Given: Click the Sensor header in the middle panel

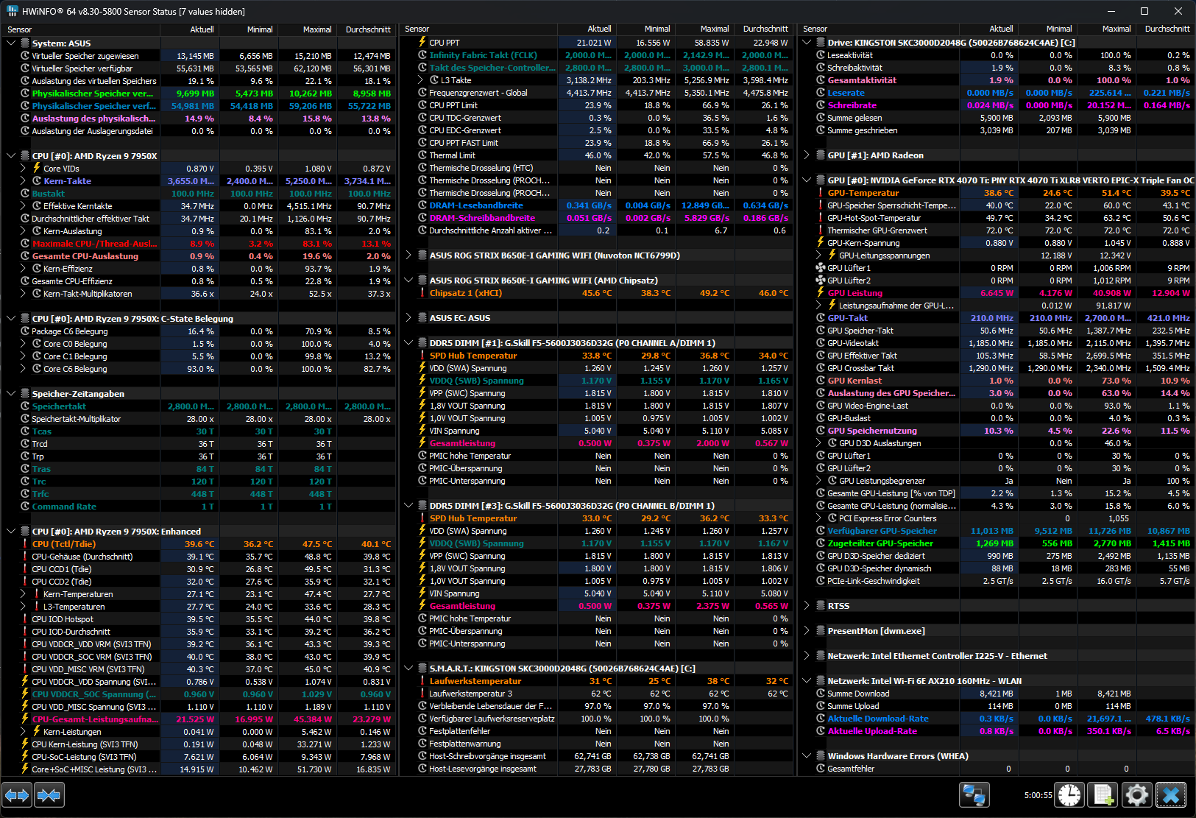Looking at the screenshot, I should pos(479,29).
